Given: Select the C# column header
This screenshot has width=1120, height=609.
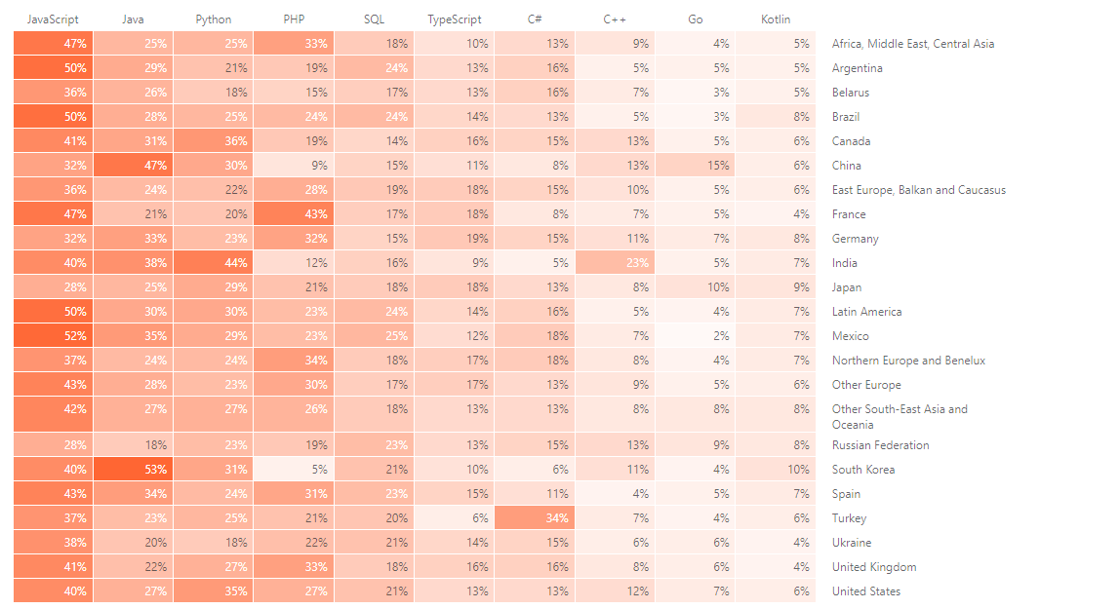Looking at the screenshot, I should click(535, 19).
